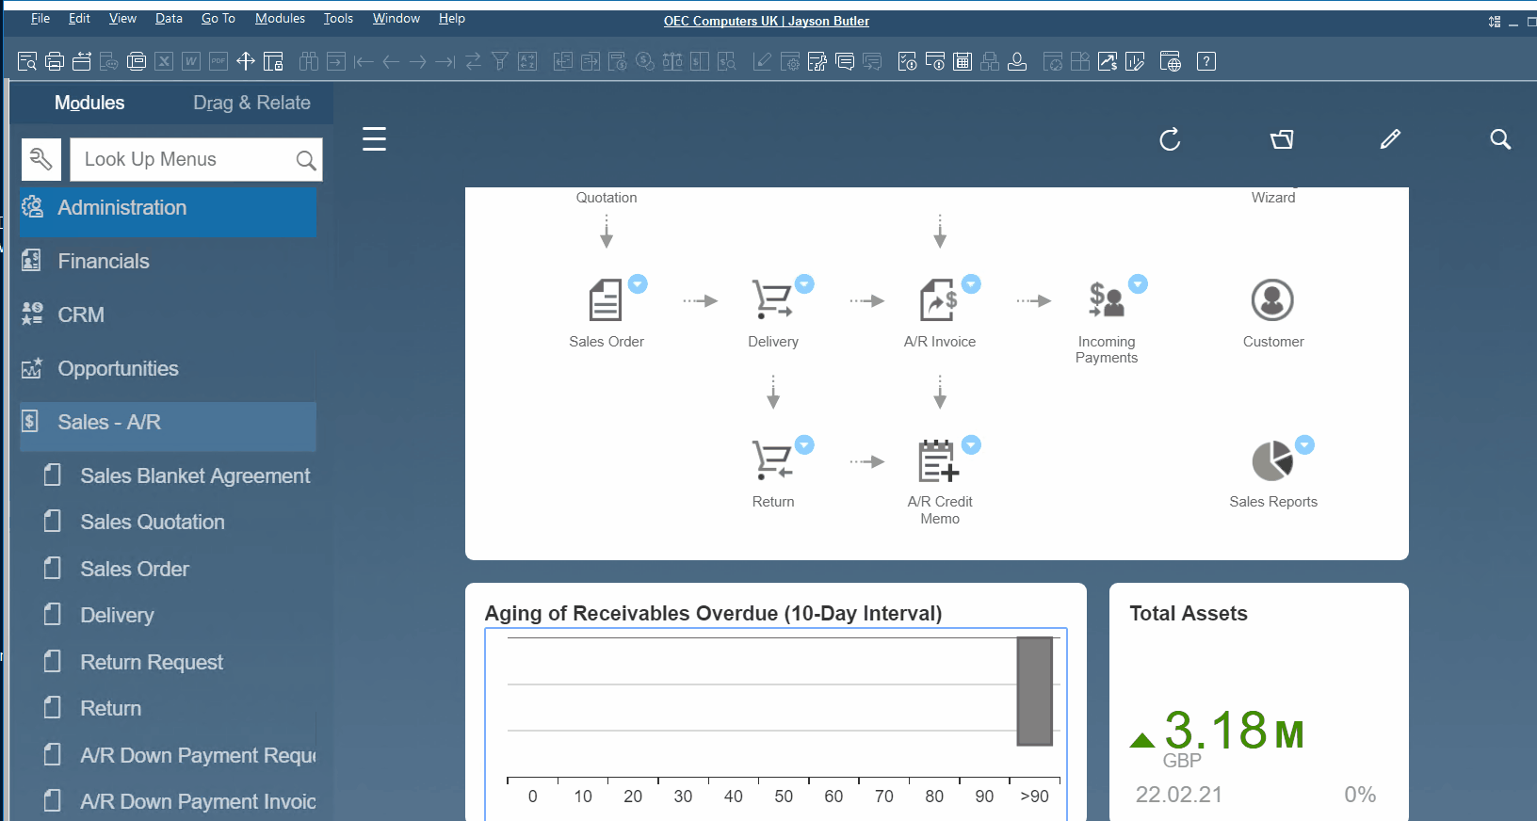Viewport: 1537px width, 821px height.
Task: Click the Help question mark icon
Action: [x=1206, y=62]
